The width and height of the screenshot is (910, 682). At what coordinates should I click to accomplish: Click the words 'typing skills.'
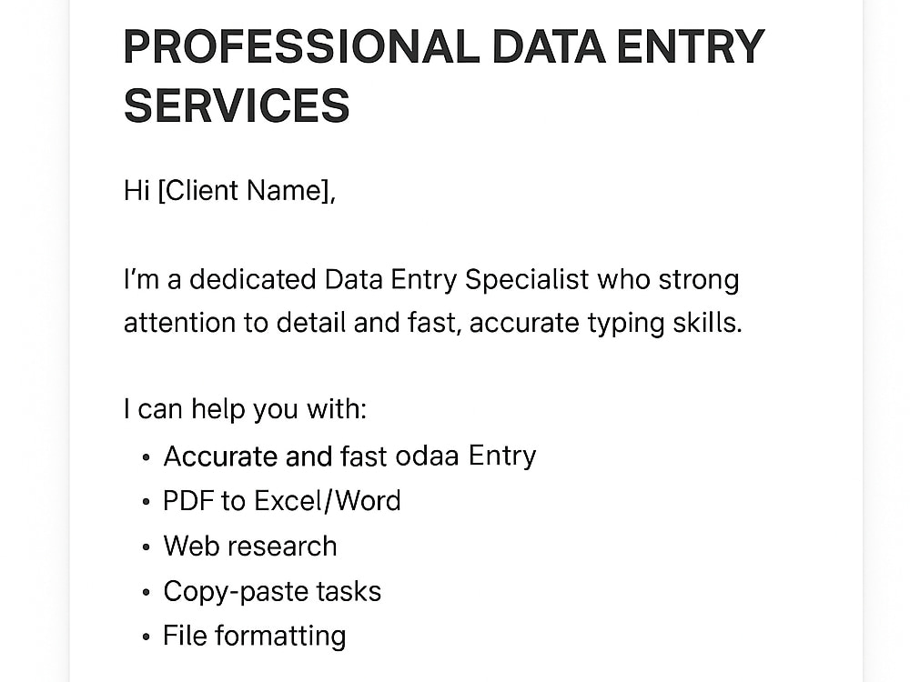click(x=664, y=325)
